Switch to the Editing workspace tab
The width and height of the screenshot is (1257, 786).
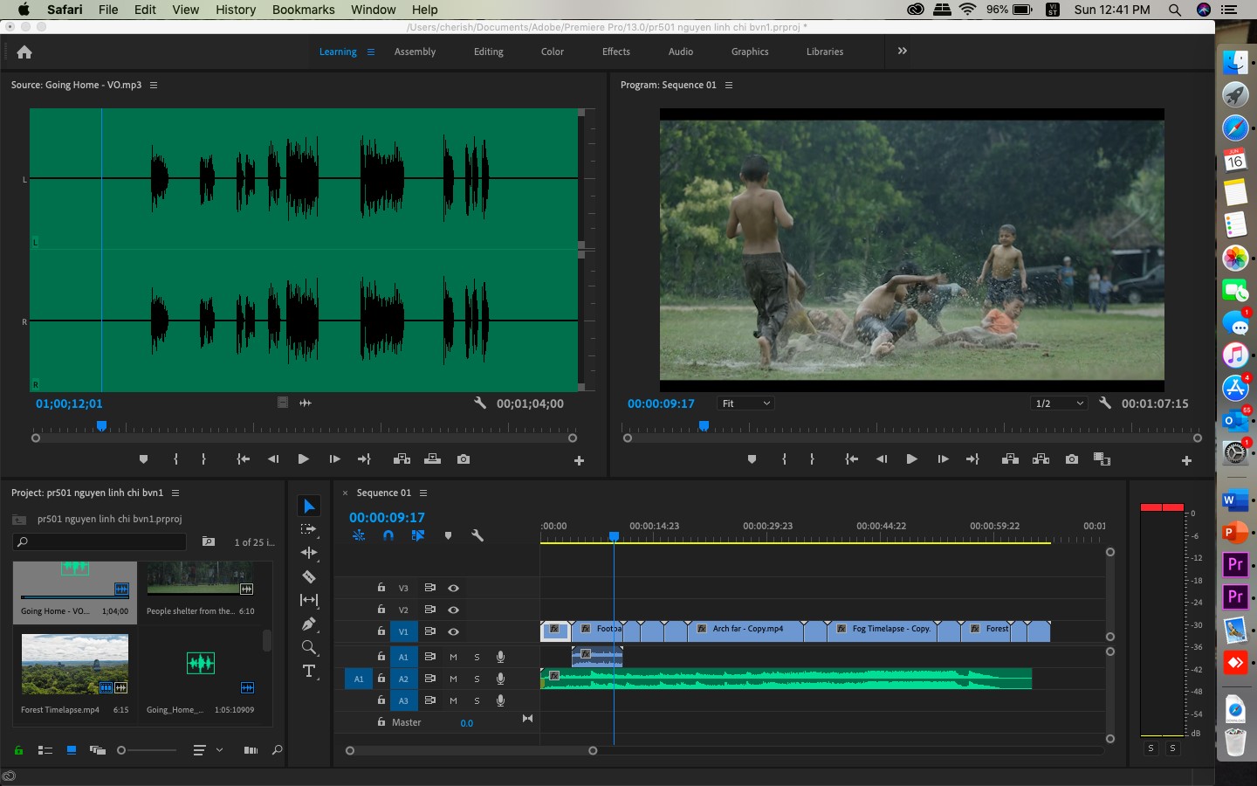point(488,52)
